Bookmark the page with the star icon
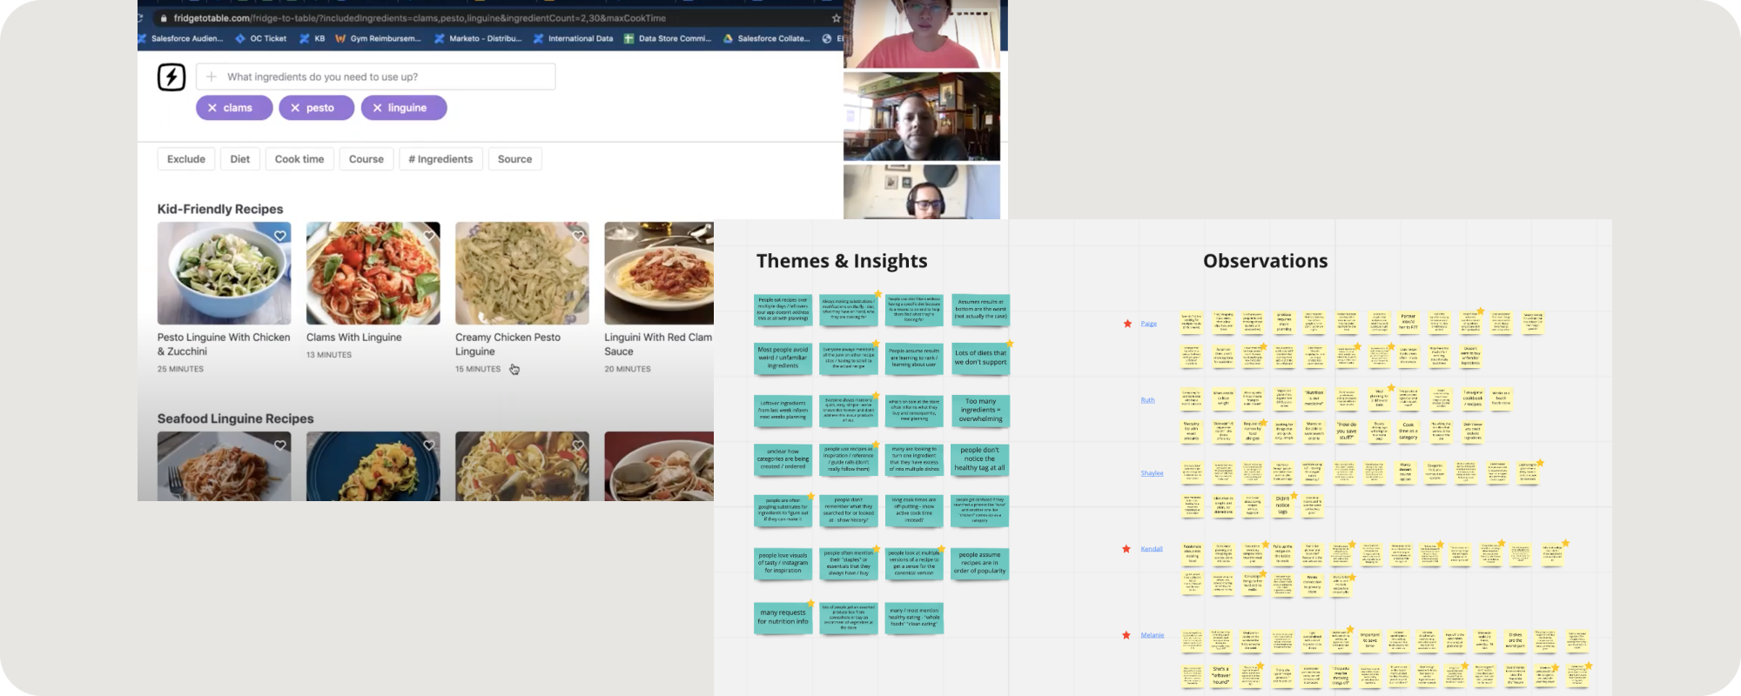Viewport: 1741px width, 696px height. (x=837, y=17)
